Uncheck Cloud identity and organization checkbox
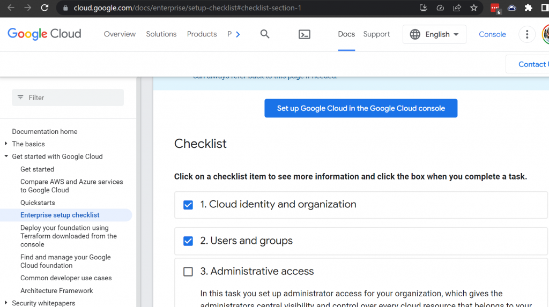This screenshot has height=307, width=549. (188, 205)
